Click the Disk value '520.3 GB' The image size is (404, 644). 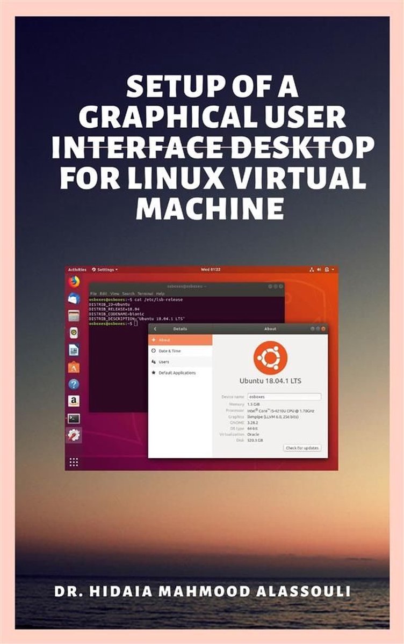tap(255, 441)
